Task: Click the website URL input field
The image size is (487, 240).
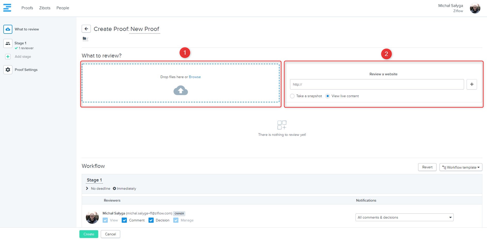Action: coord(377,84)
